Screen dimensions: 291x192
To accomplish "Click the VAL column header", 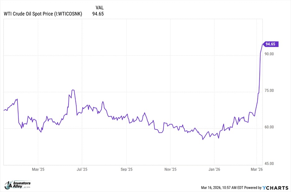I will coord(100,7).
